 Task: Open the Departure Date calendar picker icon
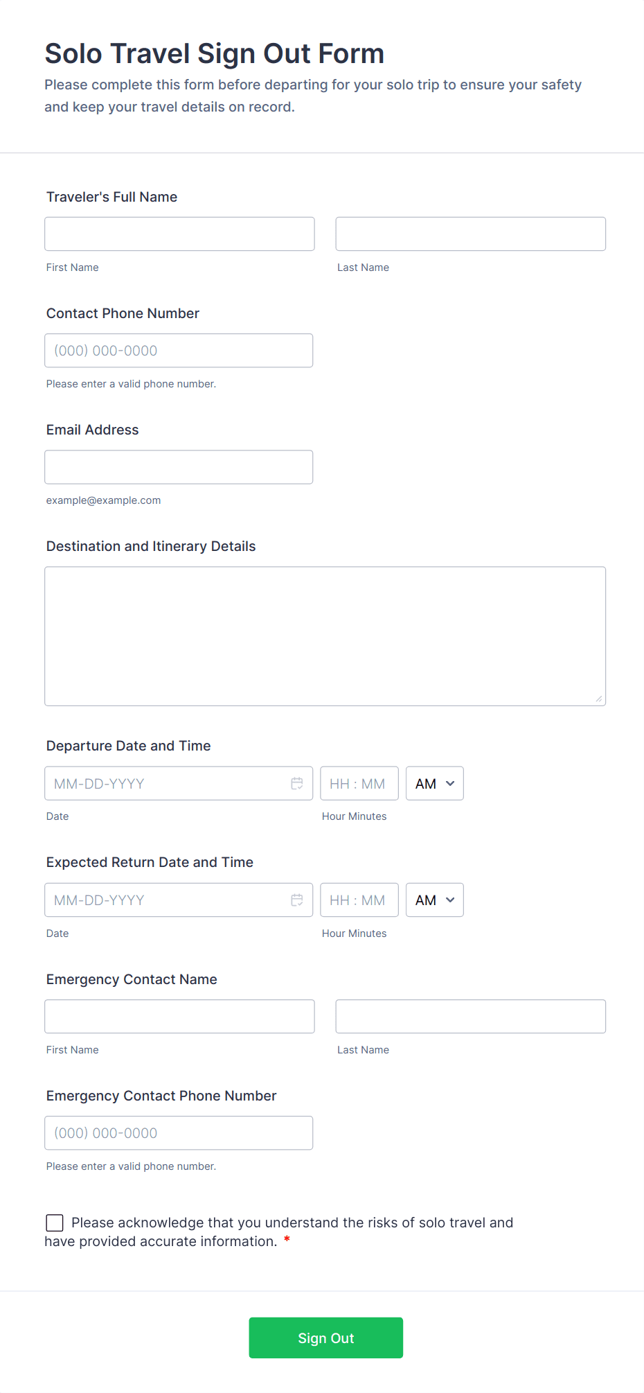[x=297, y=783]
